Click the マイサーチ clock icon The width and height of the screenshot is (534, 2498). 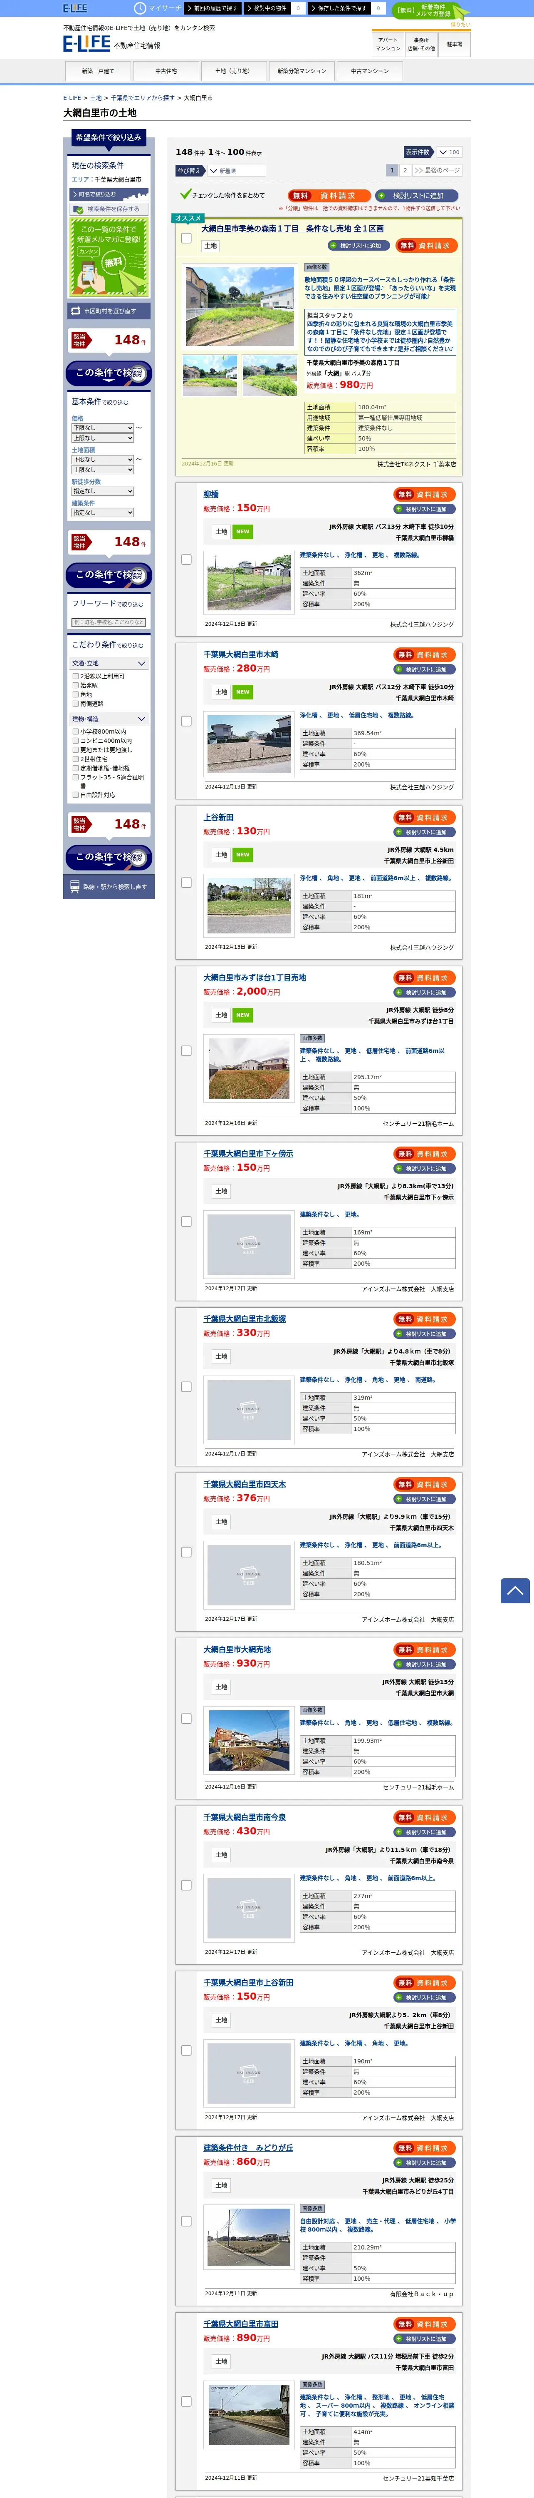point(141,8)
